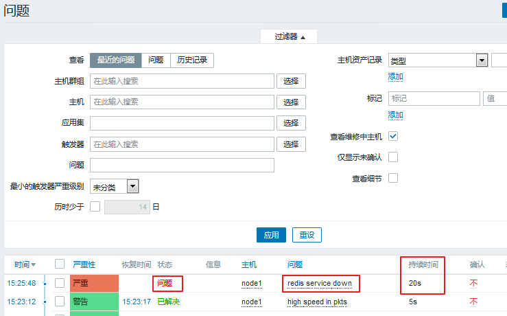Click the 应用集 input field

click(182, 123)
